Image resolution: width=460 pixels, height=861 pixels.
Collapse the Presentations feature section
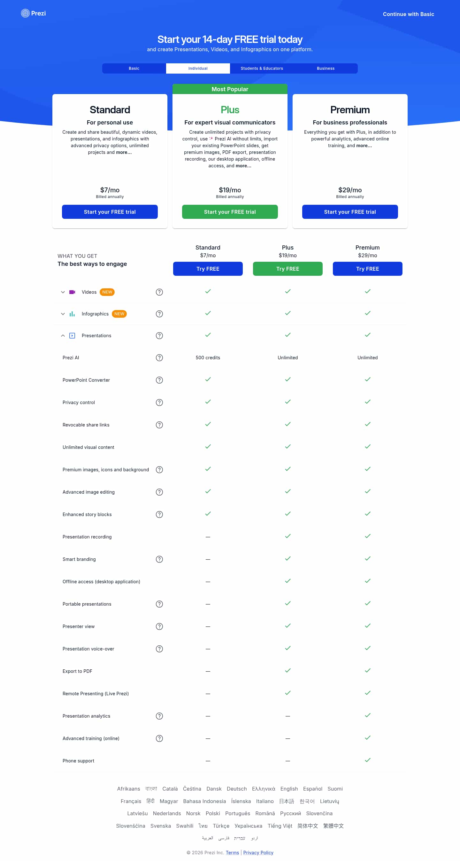pos(63,336)
